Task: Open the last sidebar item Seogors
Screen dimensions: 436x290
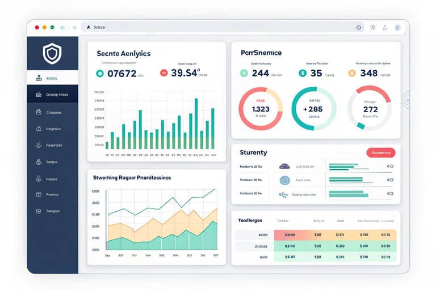Action: point(52,211)
